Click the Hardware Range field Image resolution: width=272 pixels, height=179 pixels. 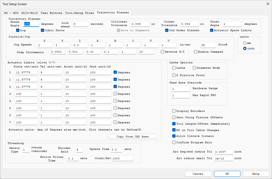[x=181, y=89]
